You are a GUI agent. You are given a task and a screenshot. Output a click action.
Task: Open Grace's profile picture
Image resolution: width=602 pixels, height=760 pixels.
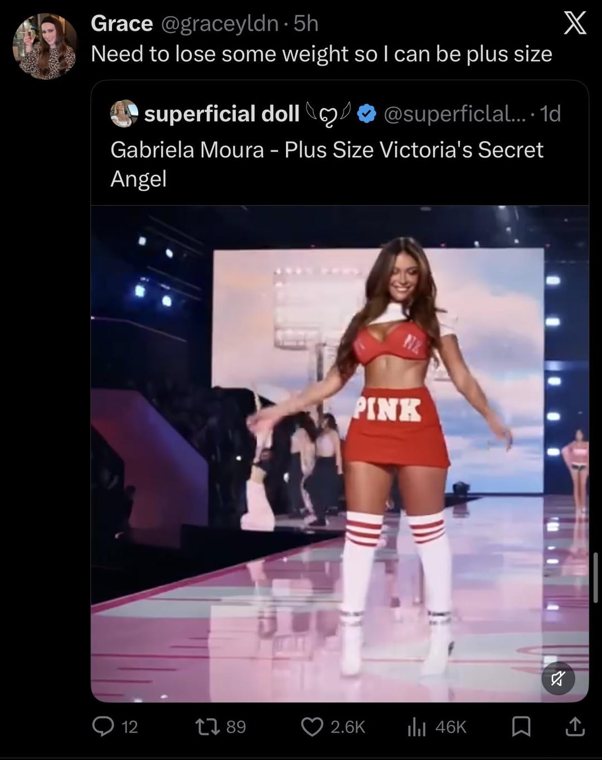[x=45, y=46]
